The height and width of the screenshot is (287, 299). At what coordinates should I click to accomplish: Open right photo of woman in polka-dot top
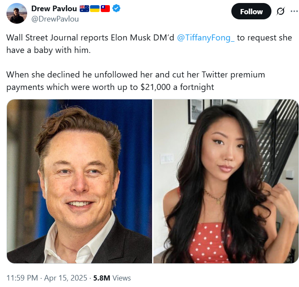tap(226, 181)
